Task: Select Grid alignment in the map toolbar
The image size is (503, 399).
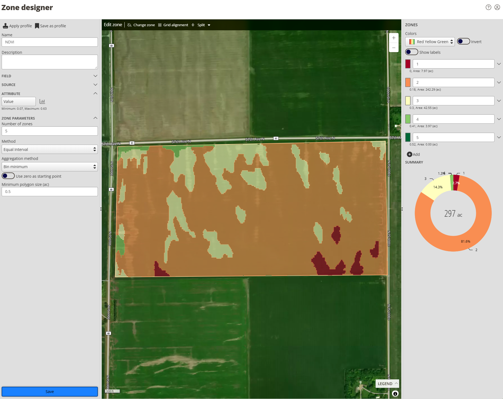Action: coord(176,25)
